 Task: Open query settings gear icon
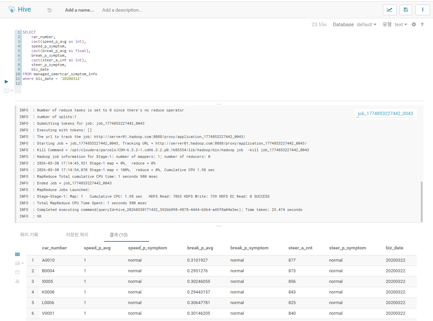[414, 25]
